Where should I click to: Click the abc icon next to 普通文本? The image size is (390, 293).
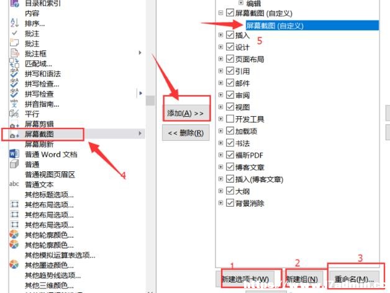[x=14, y=184]
